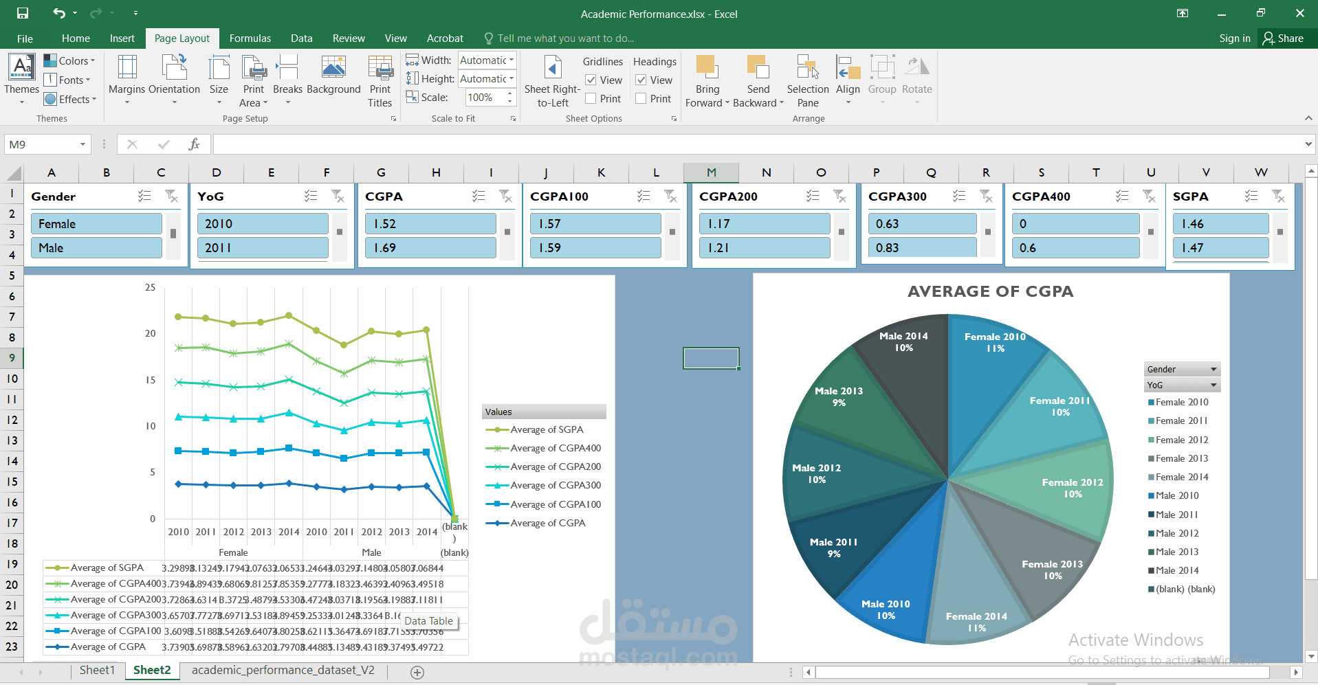The height and width of the screenshot is (685, 1318).
Task: Toggle 2010 item in YoG slicer
Action: pyautogui.click(x=263, y=224)
